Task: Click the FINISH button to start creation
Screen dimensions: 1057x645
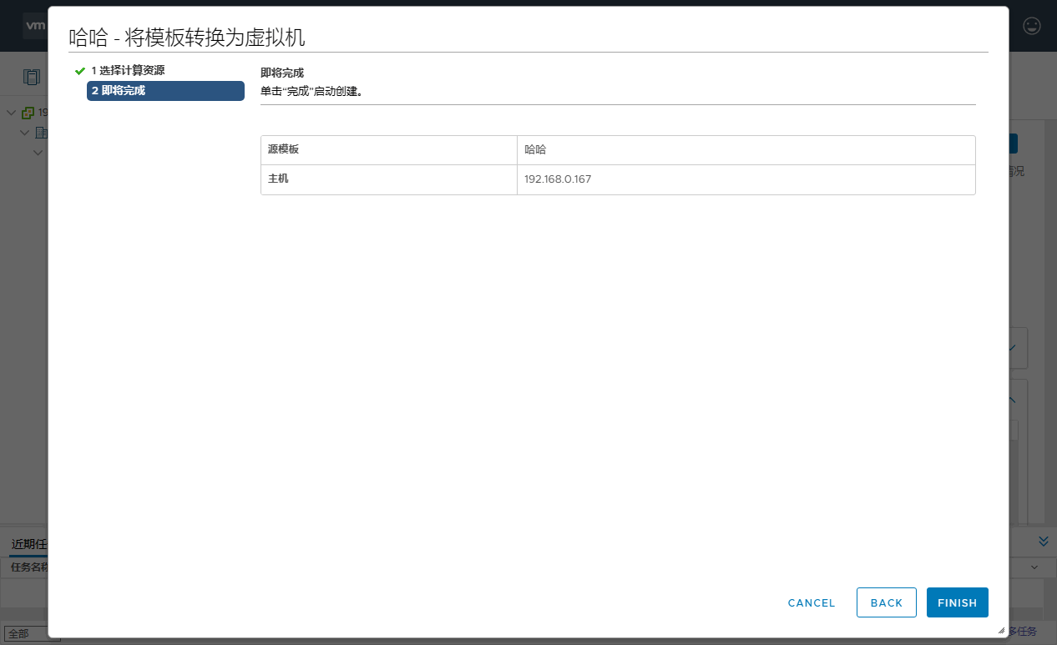Action: 957,602
